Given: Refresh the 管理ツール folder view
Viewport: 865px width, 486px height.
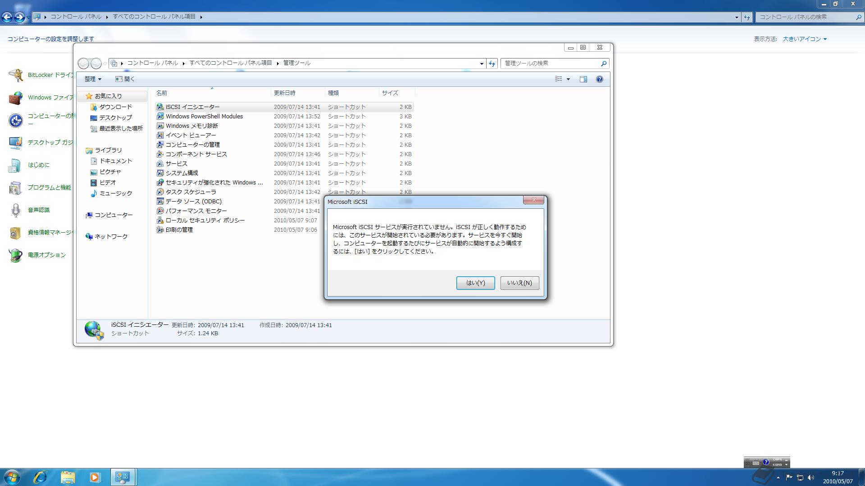Looking at the screenshot, I should 492,63.
